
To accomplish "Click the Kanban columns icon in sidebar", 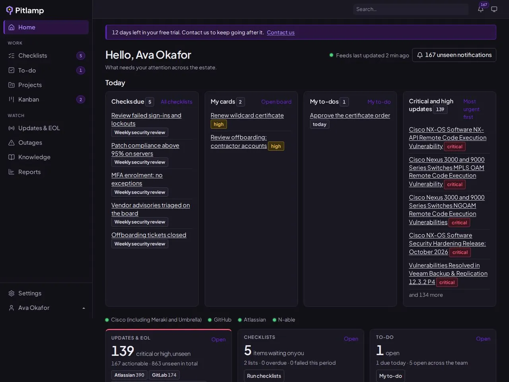I will 12,99.
